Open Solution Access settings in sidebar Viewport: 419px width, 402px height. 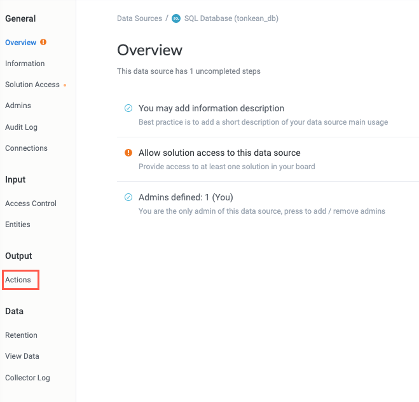tap(32, 85)
